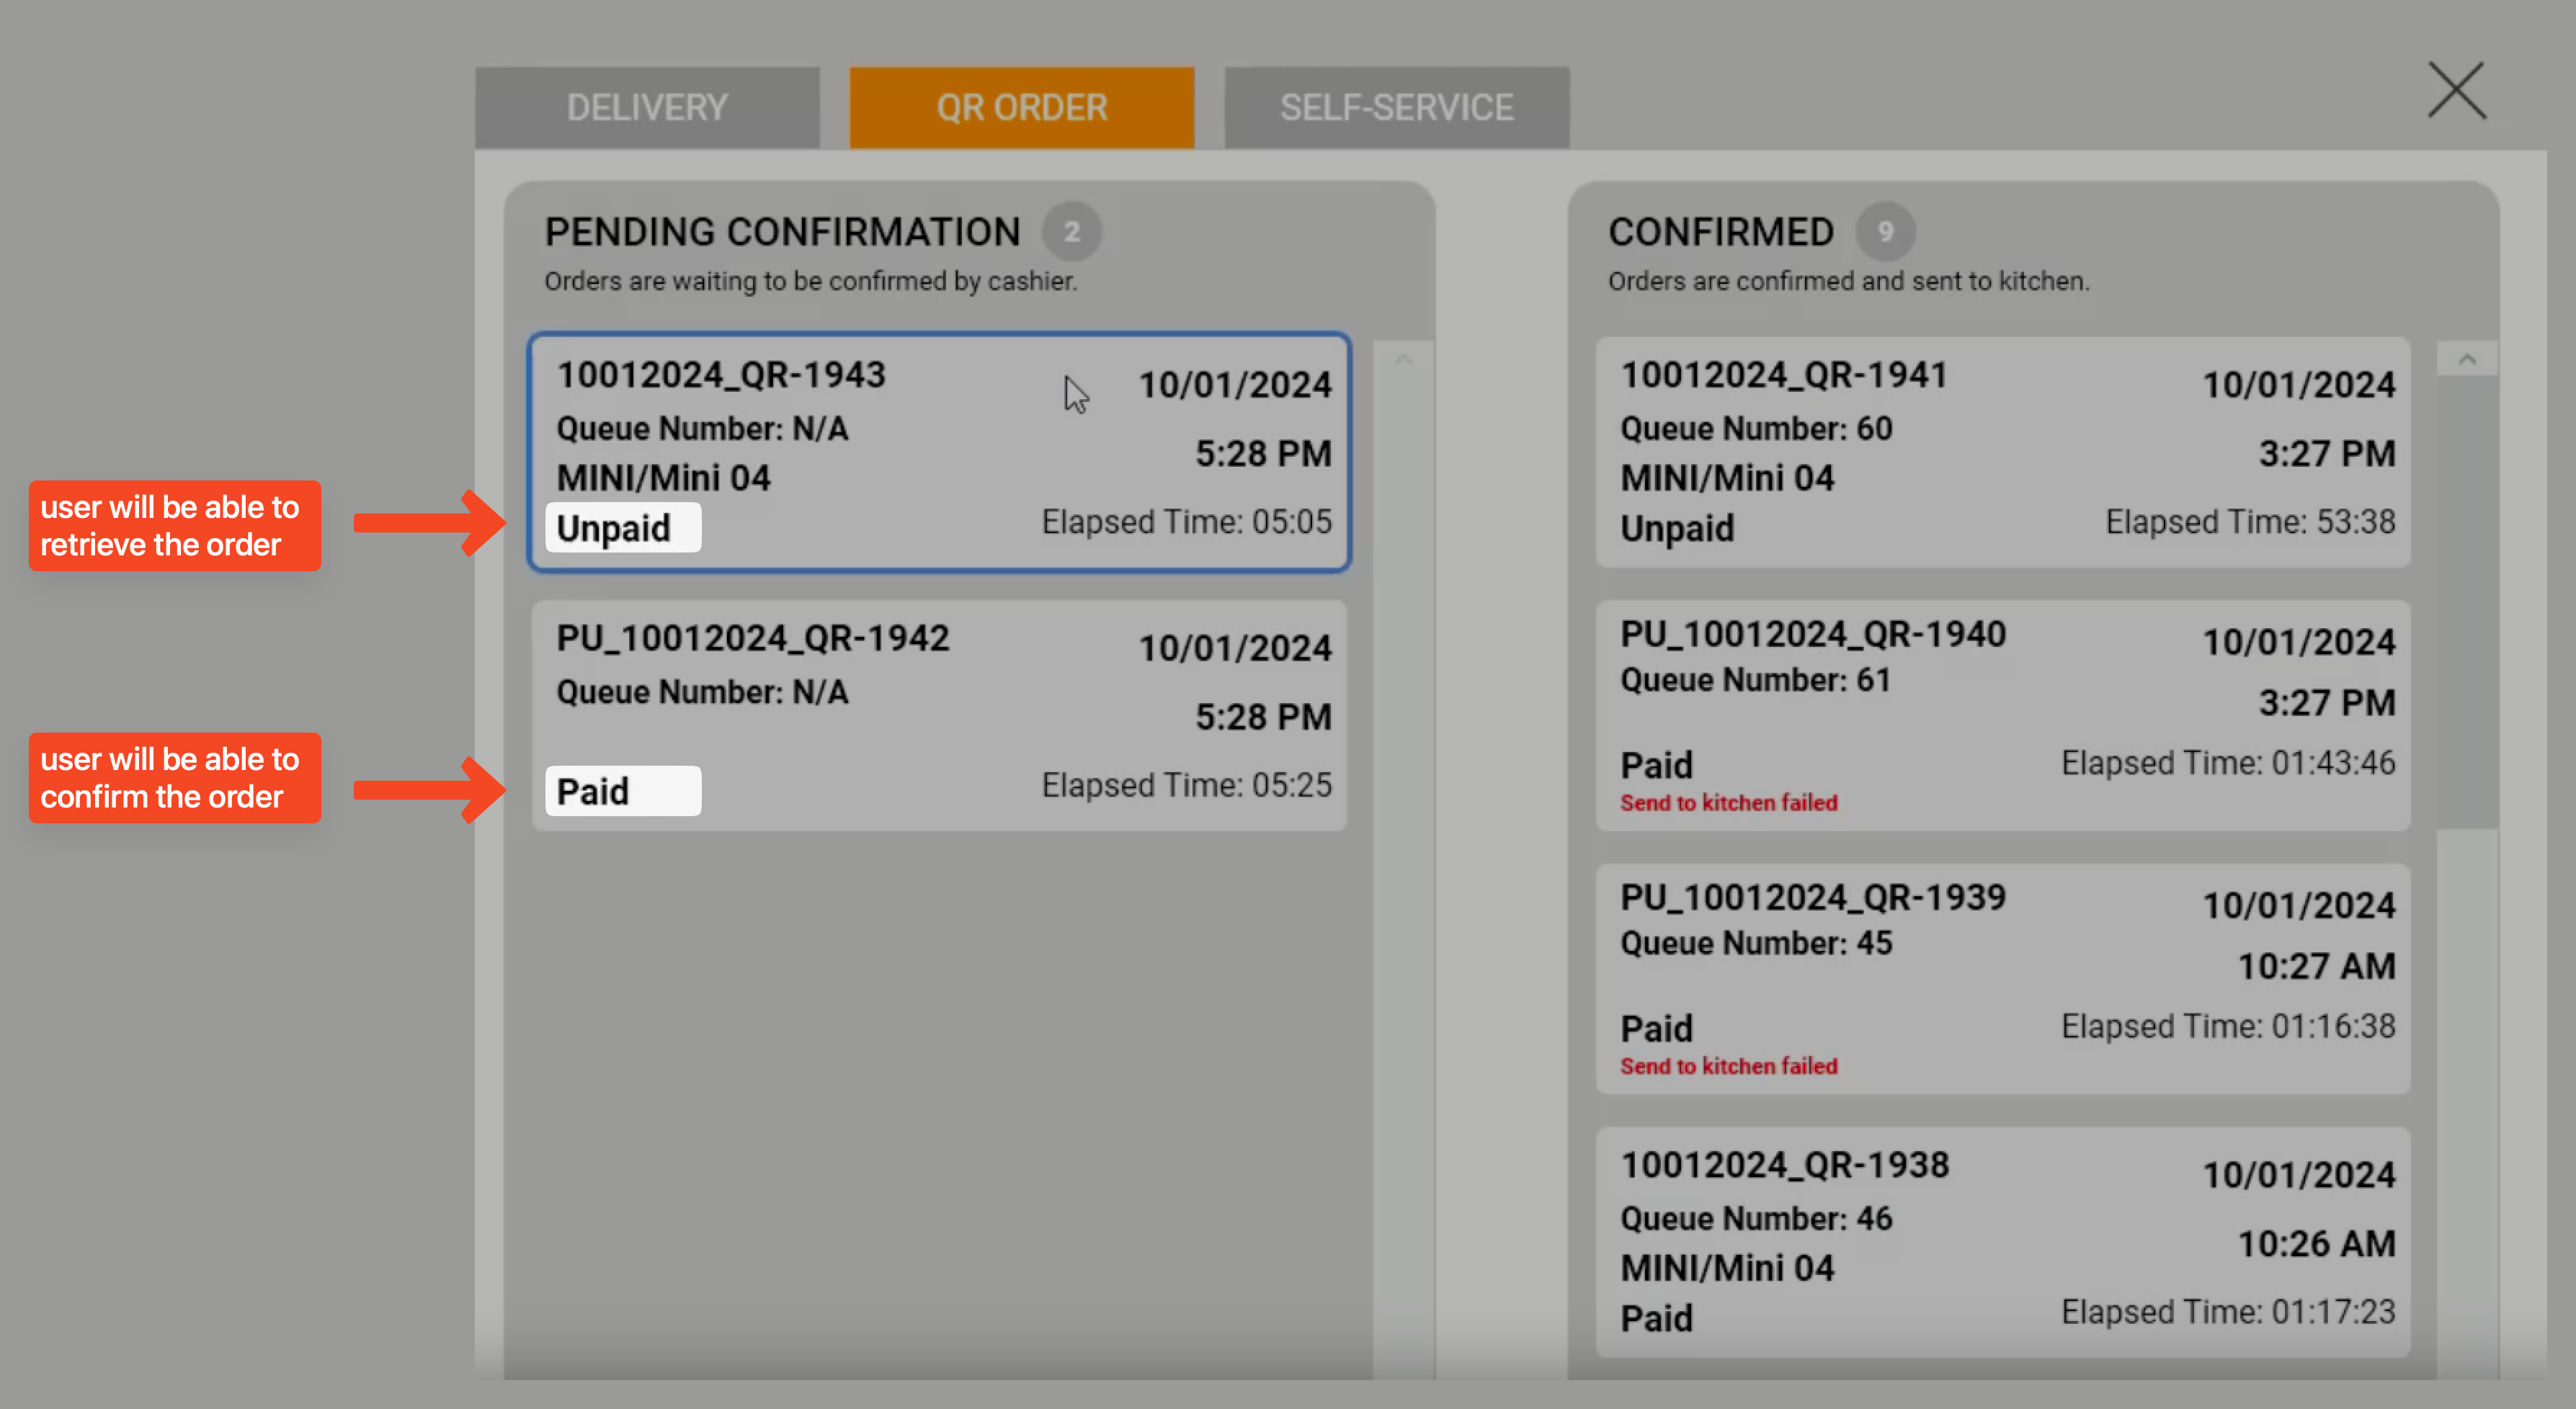Click 'Queue Number: 45' text
Image resolution: width=2576 pixels, height=1409 pixels.
(1756, 943)
